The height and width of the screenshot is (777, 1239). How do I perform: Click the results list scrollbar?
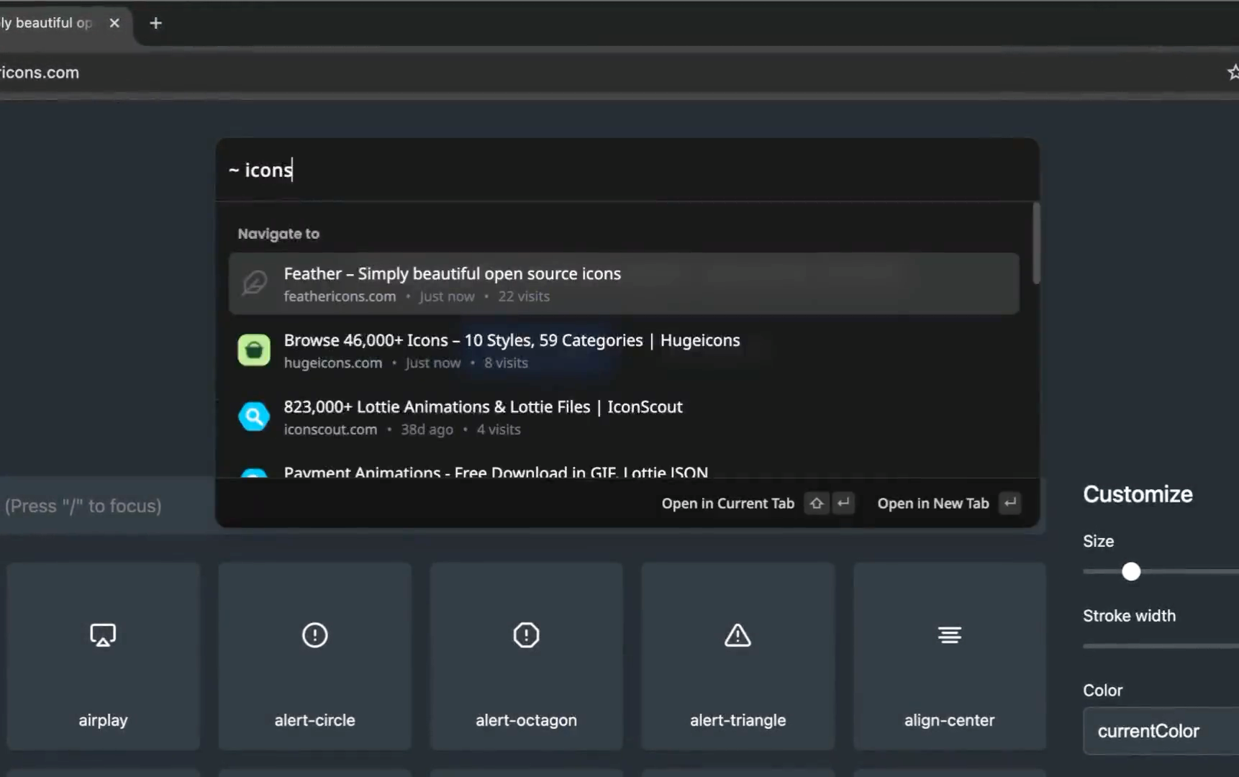point(1036,243)
